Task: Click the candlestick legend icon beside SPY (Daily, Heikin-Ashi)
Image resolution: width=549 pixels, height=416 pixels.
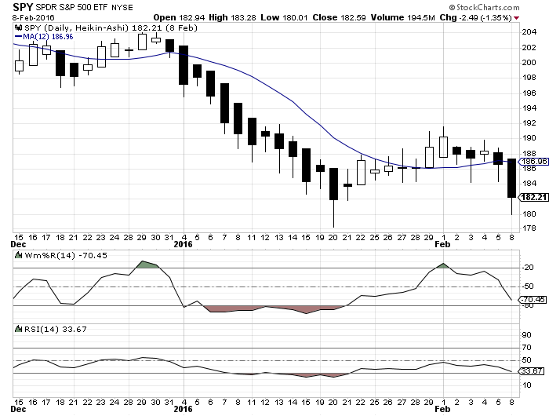Action: click(18, 27)
